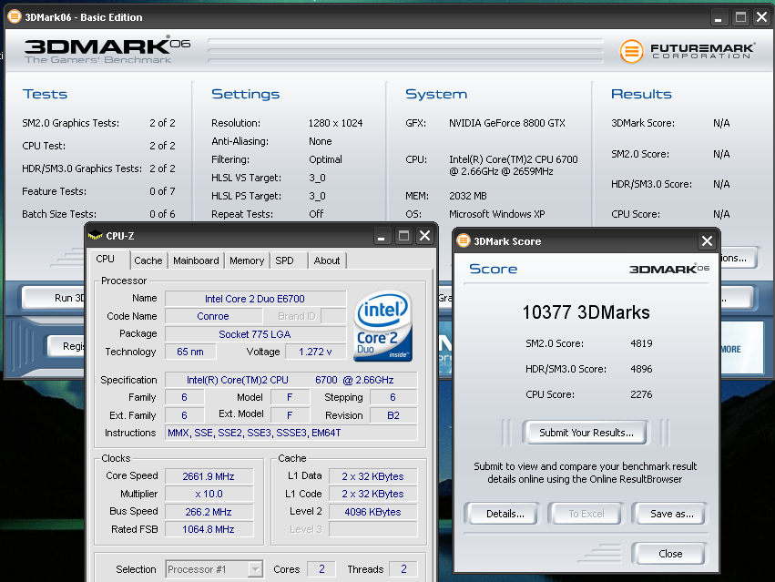Click the Filtering value Optimal

325,159
